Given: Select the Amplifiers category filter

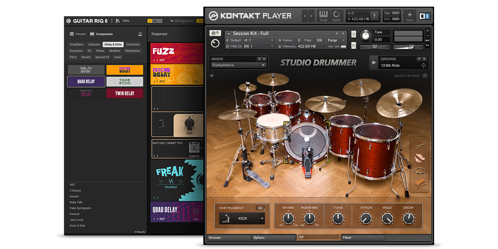Looking at the screenshot, I should click(x=76, y=44).
